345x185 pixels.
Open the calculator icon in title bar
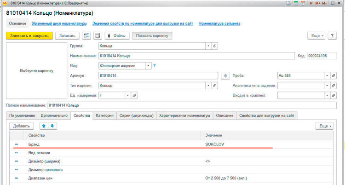coord(296,3)
